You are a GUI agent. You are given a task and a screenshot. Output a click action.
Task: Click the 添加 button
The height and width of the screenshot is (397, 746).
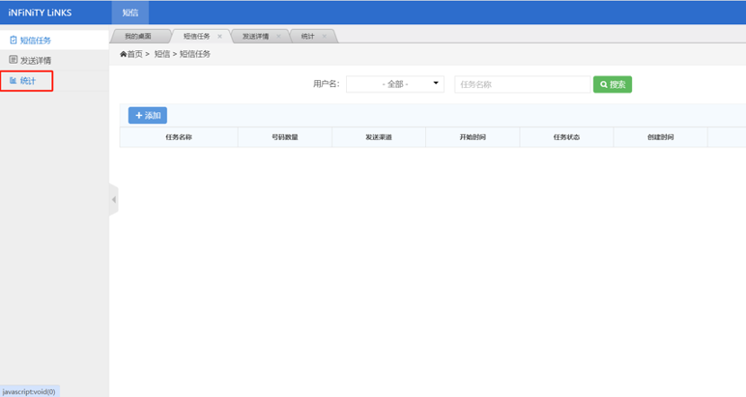click(x=147, y=116)
